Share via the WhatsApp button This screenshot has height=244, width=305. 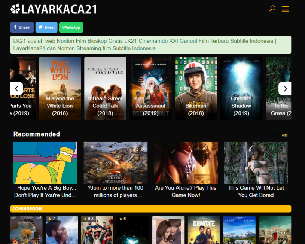(71, 27)
